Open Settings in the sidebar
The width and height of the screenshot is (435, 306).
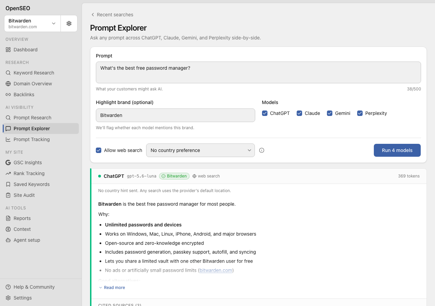[x=41, y=298]
